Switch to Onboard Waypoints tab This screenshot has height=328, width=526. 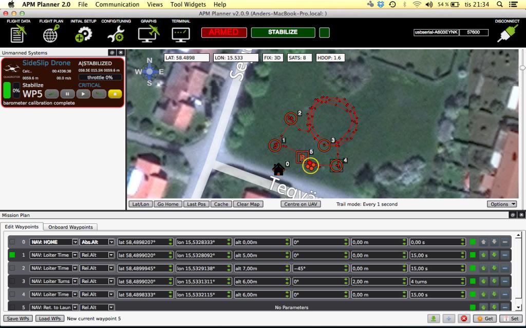70,227
